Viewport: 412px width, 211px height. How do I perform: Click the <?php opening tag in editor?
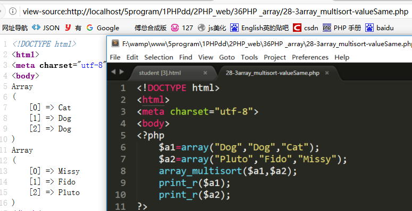click(150, 136)
